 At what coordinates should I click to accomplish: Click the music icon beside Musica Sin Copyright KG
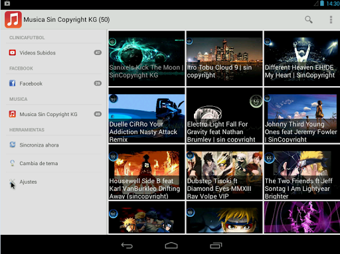(x=13, y=114)
